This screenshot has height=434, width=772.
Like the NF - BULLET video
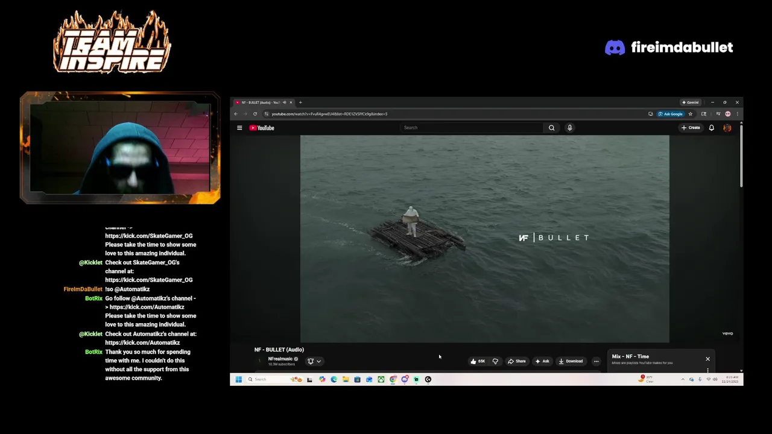[x=478, y=361]
